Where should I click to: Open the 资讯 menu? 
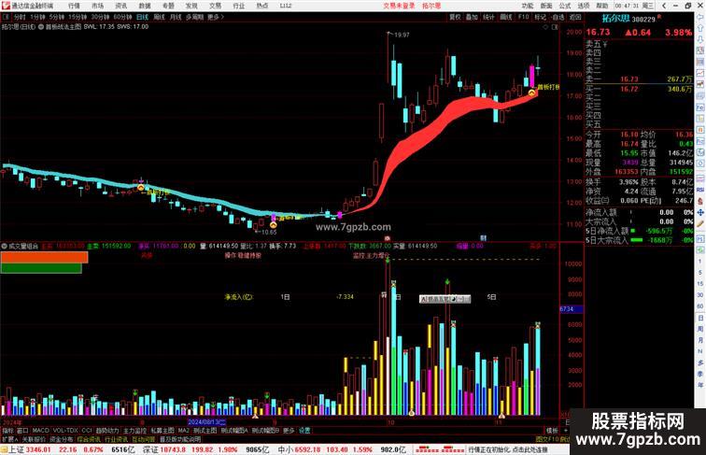(121, 6)
